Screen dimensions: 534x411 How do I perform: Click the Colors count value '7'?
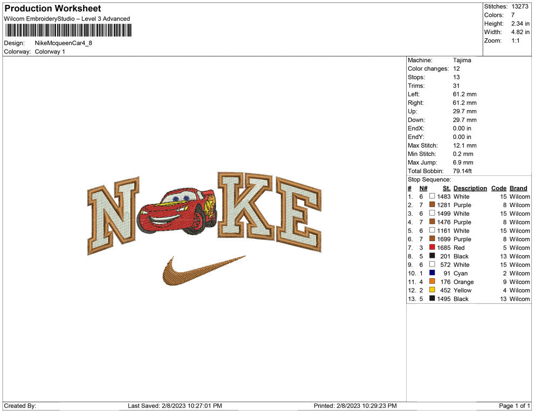click(513, 15)
